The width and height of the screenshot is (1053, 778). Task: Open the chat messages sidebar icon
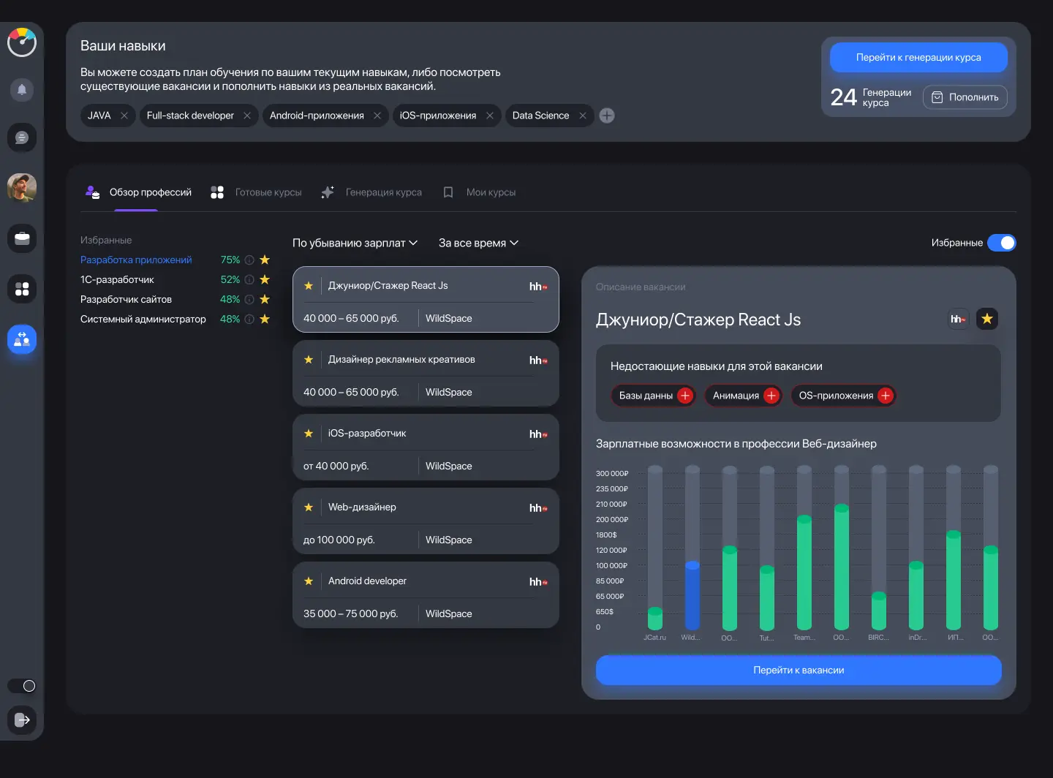click(x=22, y=137)
